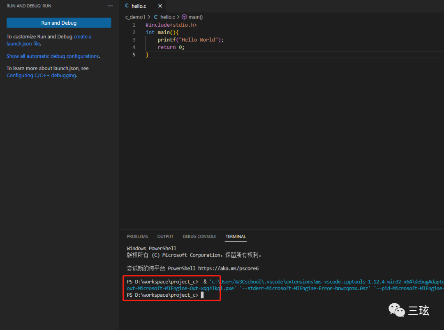
Task: Click the main() symbol icon in breadcrumbs
Action: [x=184, y=17]
